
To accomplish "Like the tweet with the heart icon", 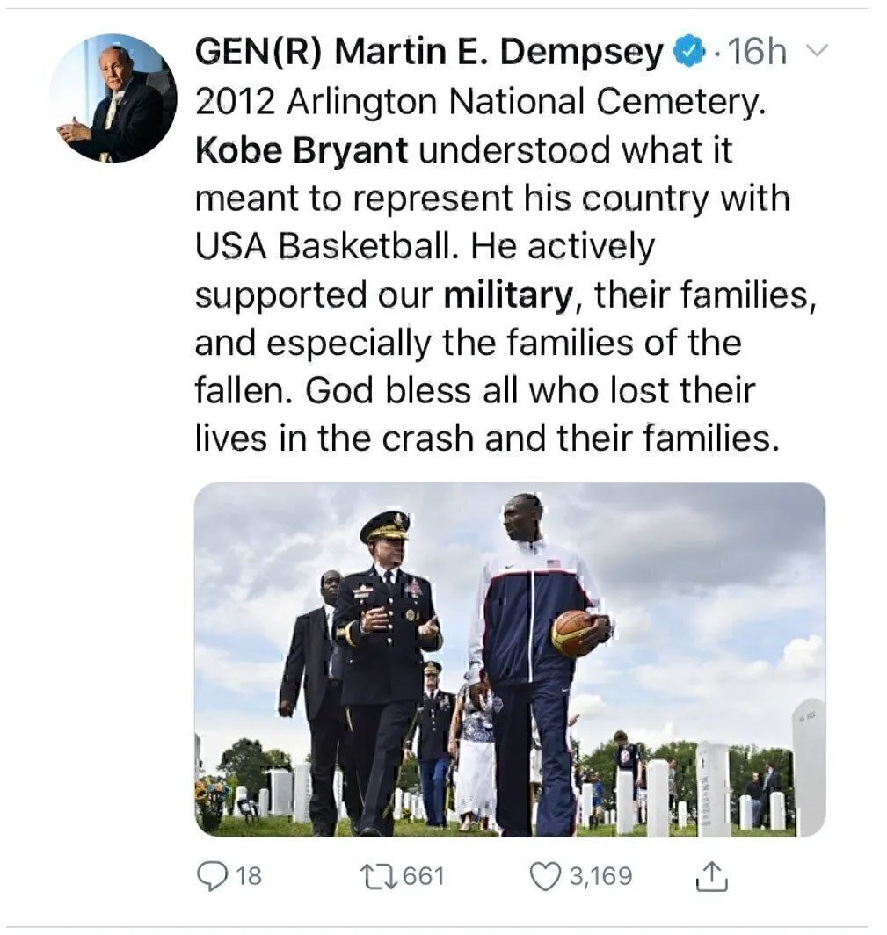I will point(546,876).
